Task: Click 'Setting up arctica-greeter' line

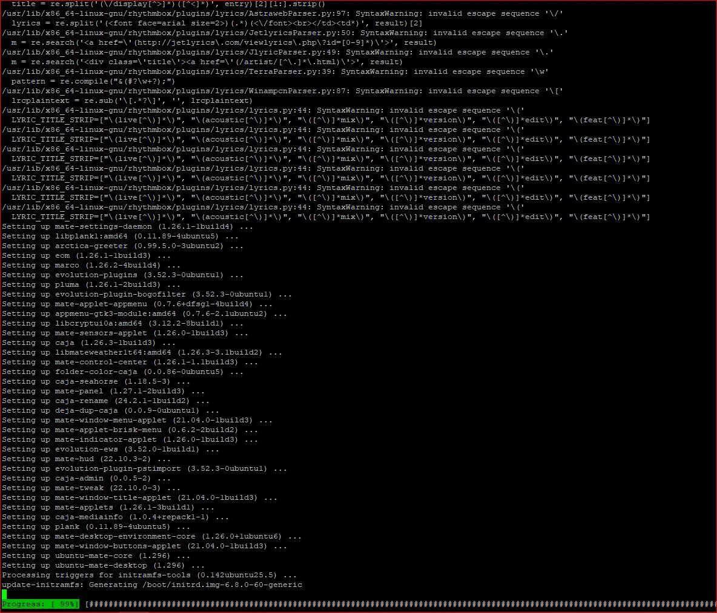Action: [x=122, y=246]
